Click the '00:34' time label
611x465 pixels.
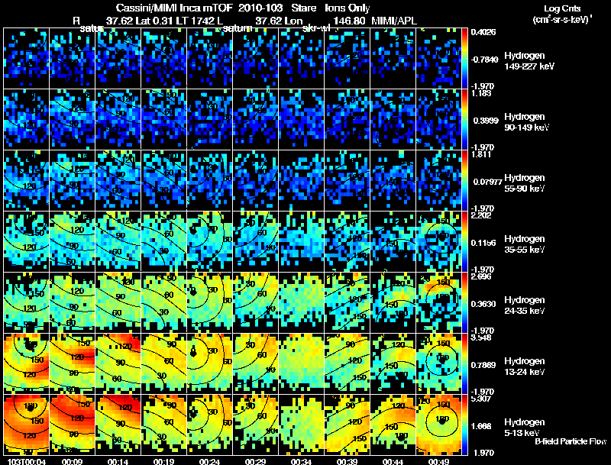click(x=301, y=461)
